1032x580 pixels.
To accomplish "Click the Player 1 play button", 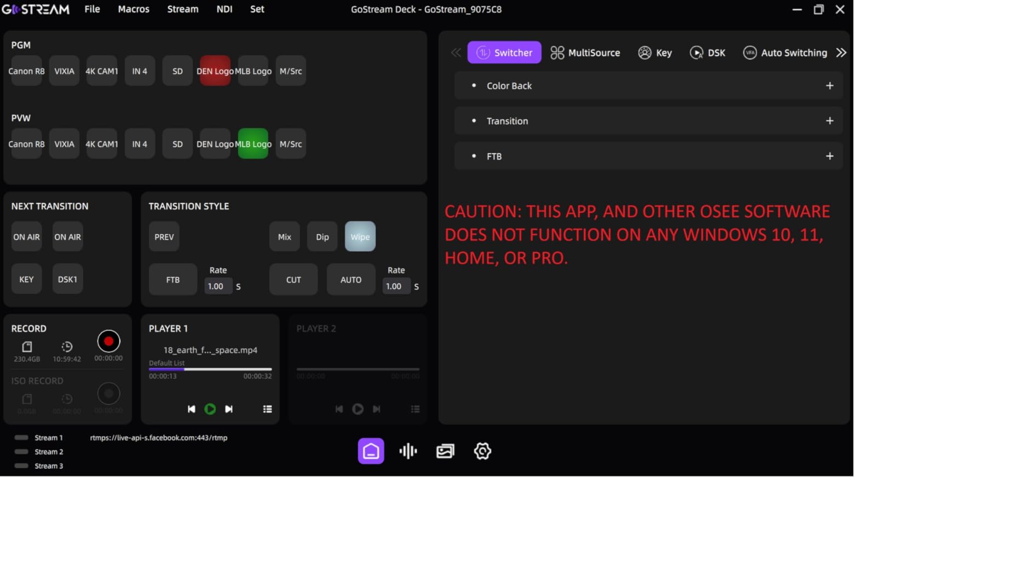I will click(x=210, y=409).
